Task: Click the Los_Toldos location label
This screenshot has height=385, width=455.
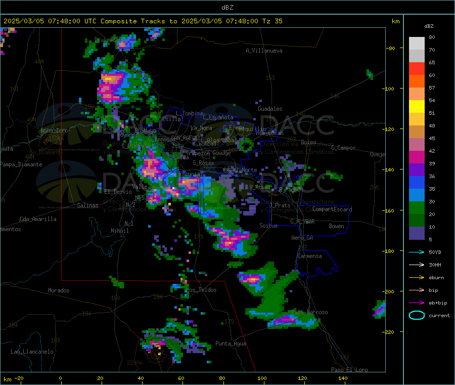Action: pos(201,290)
